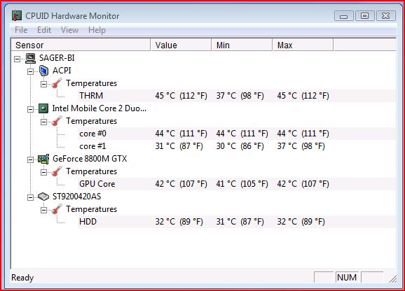Click core #0 max value 44 °C (111 °F)
This screenshot has width=405, height=291.
click(303, 134)
